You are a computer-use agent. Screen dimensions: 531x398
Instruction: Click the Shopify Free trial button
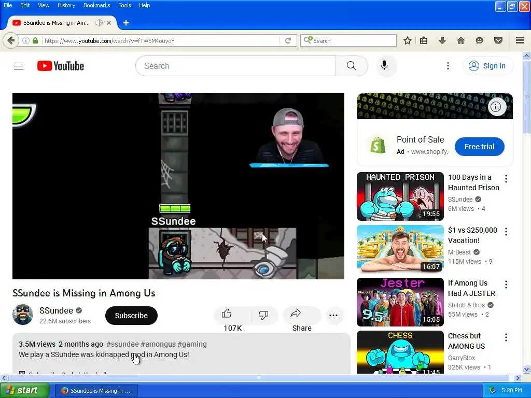point(479,147)
